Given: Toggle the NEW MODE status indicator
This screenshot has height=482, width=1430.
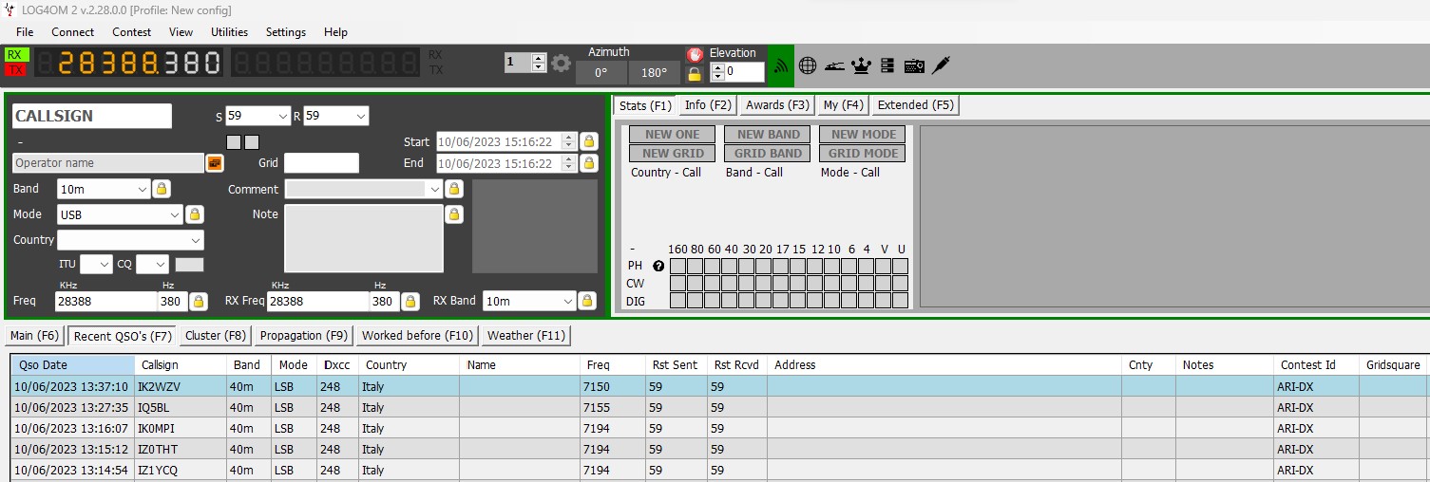Looking at the screenshot, I should tap(863, 135).
